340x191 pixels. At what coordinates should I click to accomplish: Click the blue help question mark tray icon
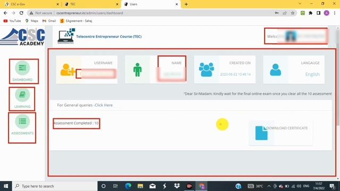point(239,186)
